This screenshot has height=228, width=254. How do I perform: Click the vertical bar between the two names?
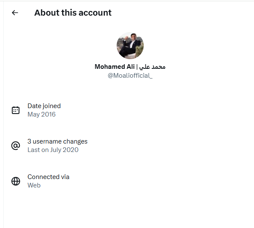(137, 67)
